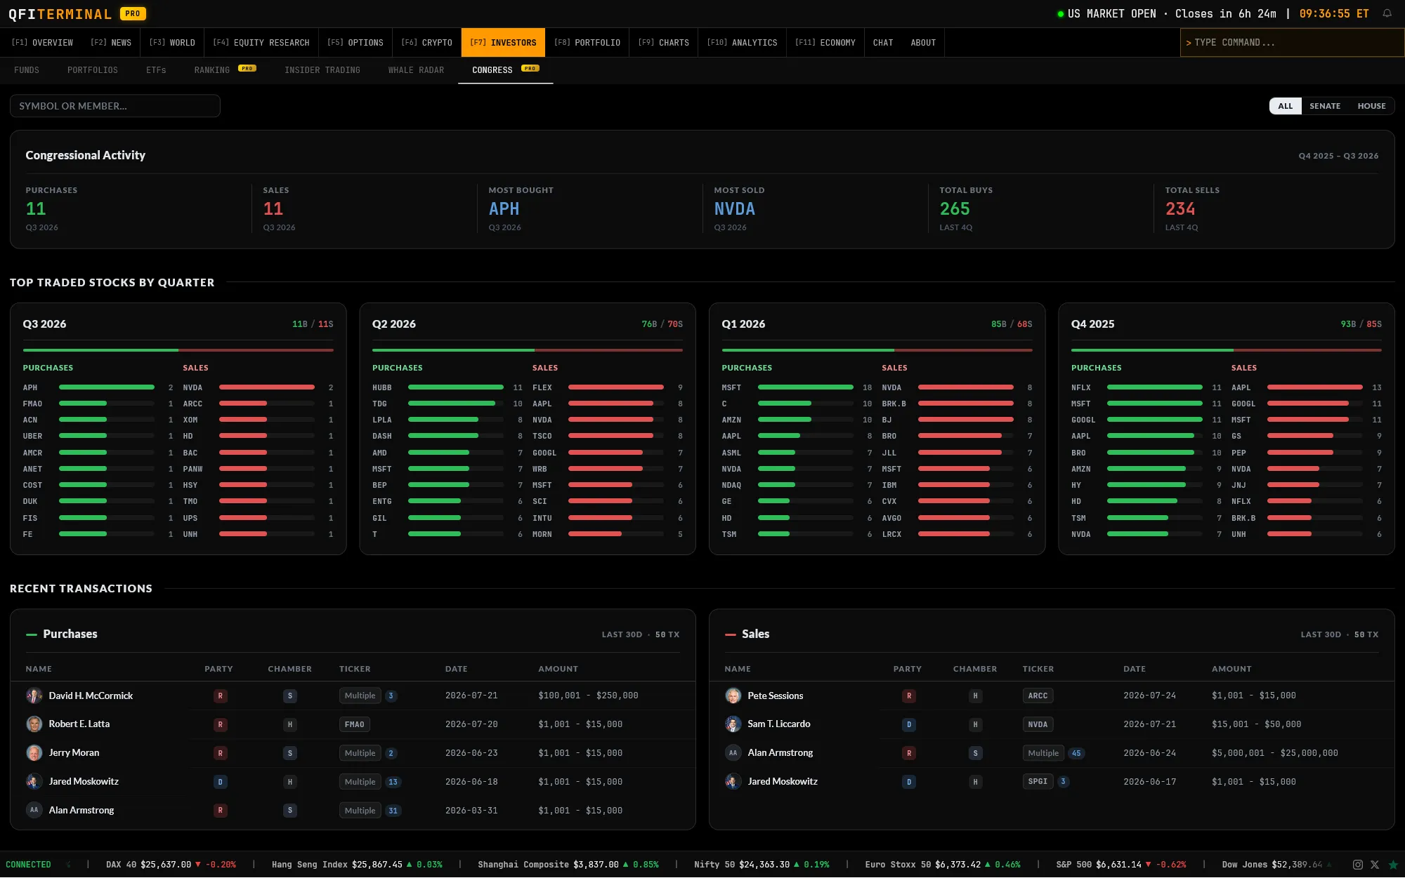Click the PRO badge on the Ranking tab

(x=247, y=68)
